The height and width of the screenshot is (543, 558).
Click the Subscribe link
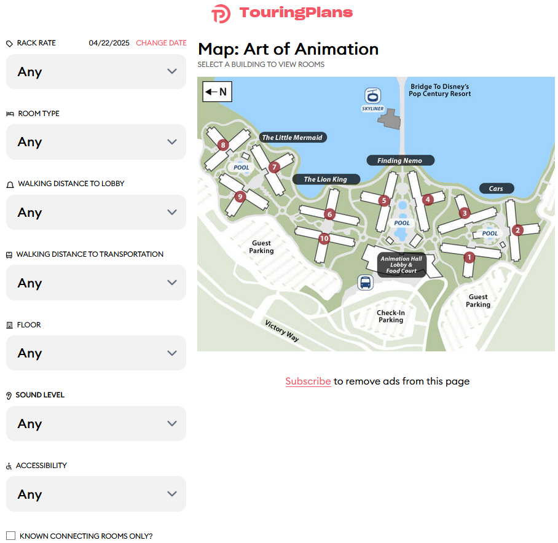[308, 381]
